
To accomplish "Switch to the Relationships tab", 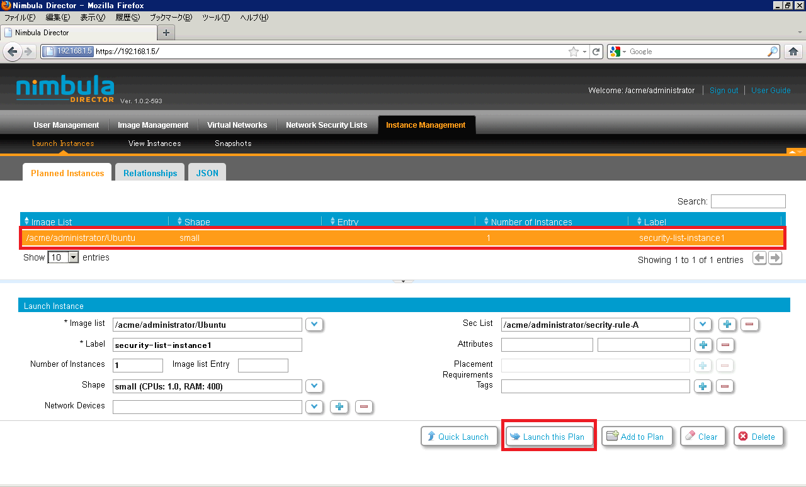I will point(150,173).
